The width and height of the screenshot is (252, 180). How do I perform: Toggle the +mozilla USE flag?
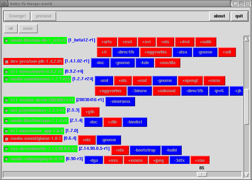click(x=167, y=63)
